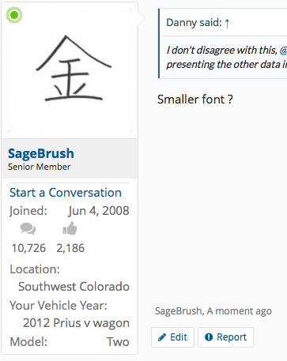Click the 'Smaller font ?' message text
The height and width of the screenshot is (361, 287).
click(x=195, y=100)
